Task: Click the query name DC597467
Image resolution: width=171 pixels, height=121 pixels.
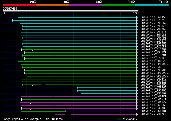Action: pos(10,9)
